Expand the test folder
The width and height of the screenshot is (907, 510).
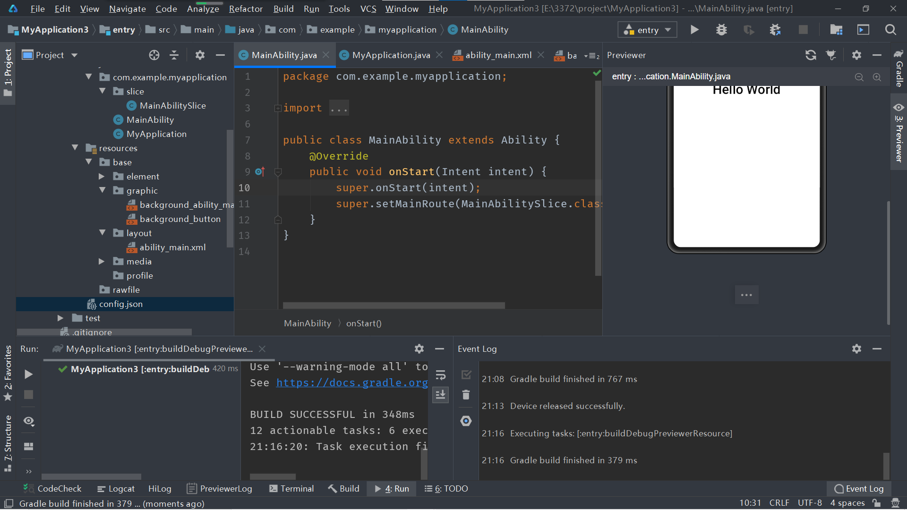[x=60, y=318]
